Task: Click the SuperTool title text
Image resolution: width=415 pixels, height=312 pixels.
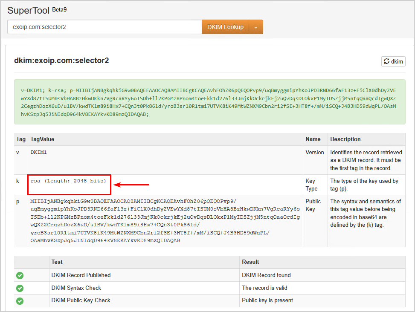Action: pos(28,10)
